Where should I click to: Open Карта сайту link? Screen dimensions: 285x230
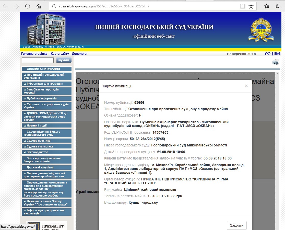pos(60,54)
